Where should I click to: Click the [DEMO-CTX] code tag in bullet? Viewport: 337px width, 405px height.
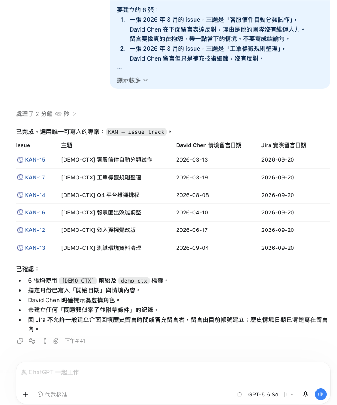[78, 281]
